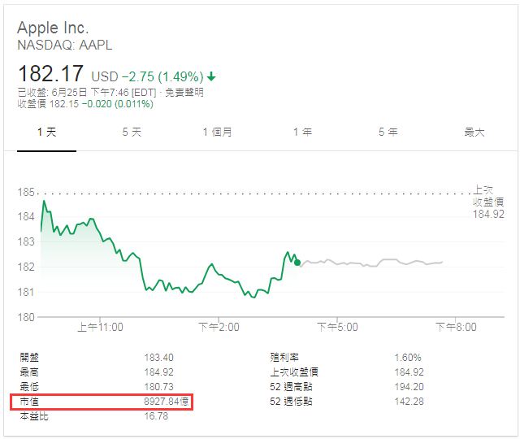Click the highlighted 市值 row
Screen dimensions: 520x439
pyautogui.click(x=102, y=402)
